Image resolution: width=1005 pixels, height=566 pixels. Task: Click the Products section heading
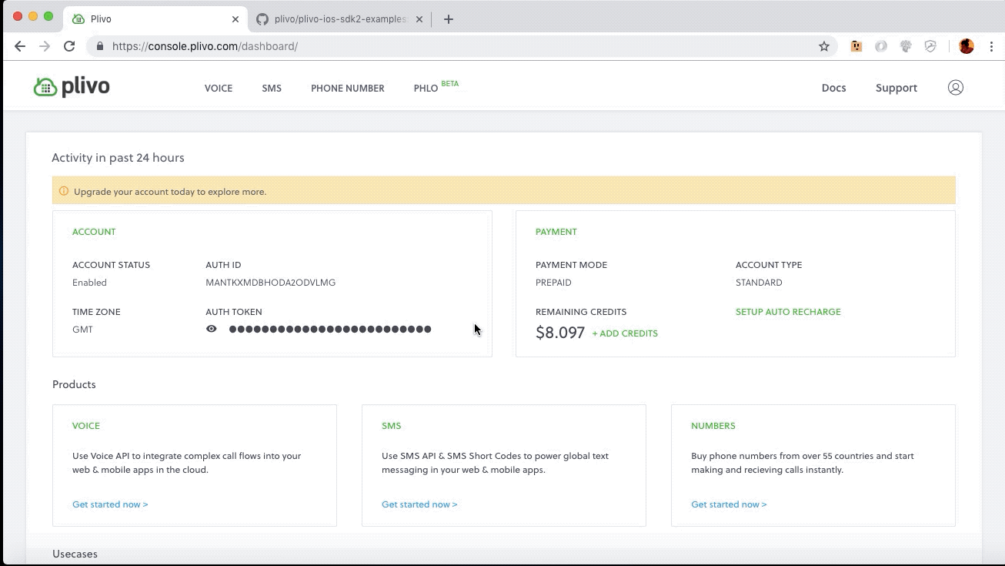(74, 384)
